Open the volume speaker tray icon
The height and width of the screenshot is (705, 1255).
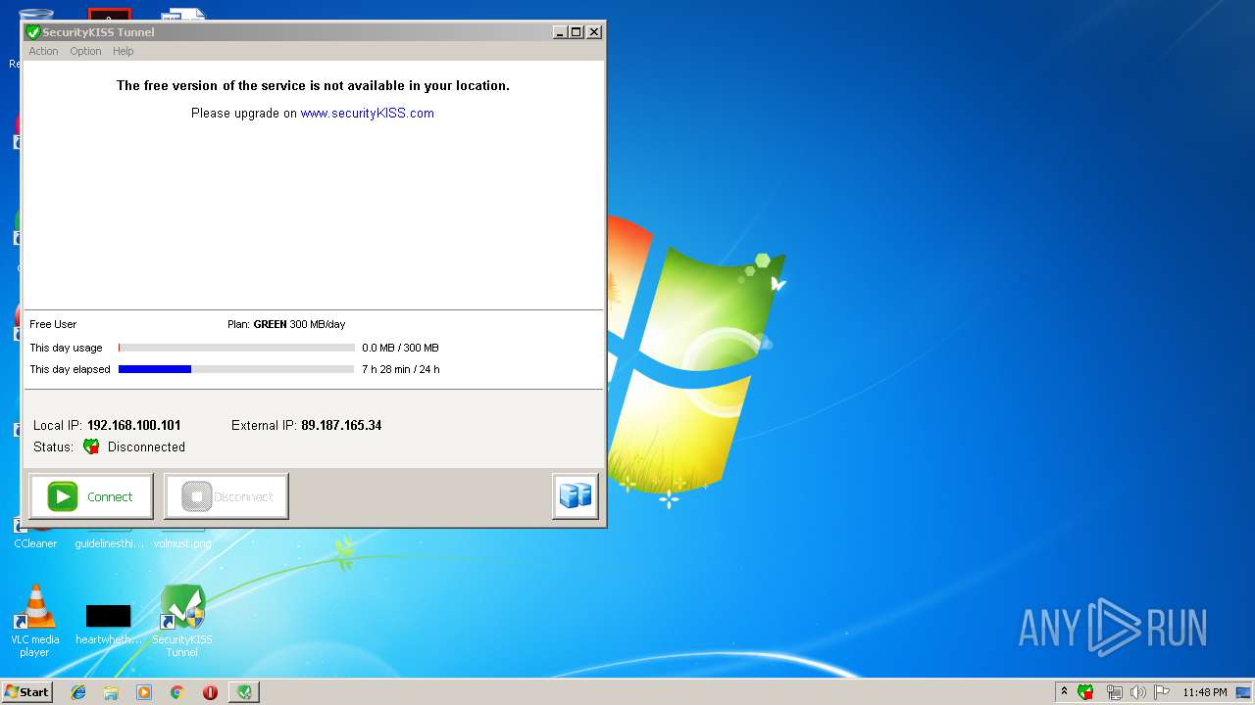1137,692
